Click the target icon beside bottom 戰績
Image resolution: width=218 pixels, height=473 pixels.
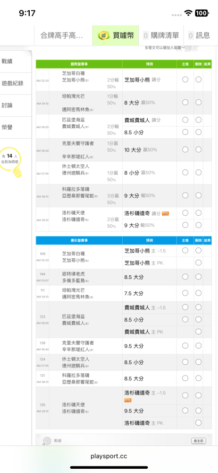click(x=47, y=441)
